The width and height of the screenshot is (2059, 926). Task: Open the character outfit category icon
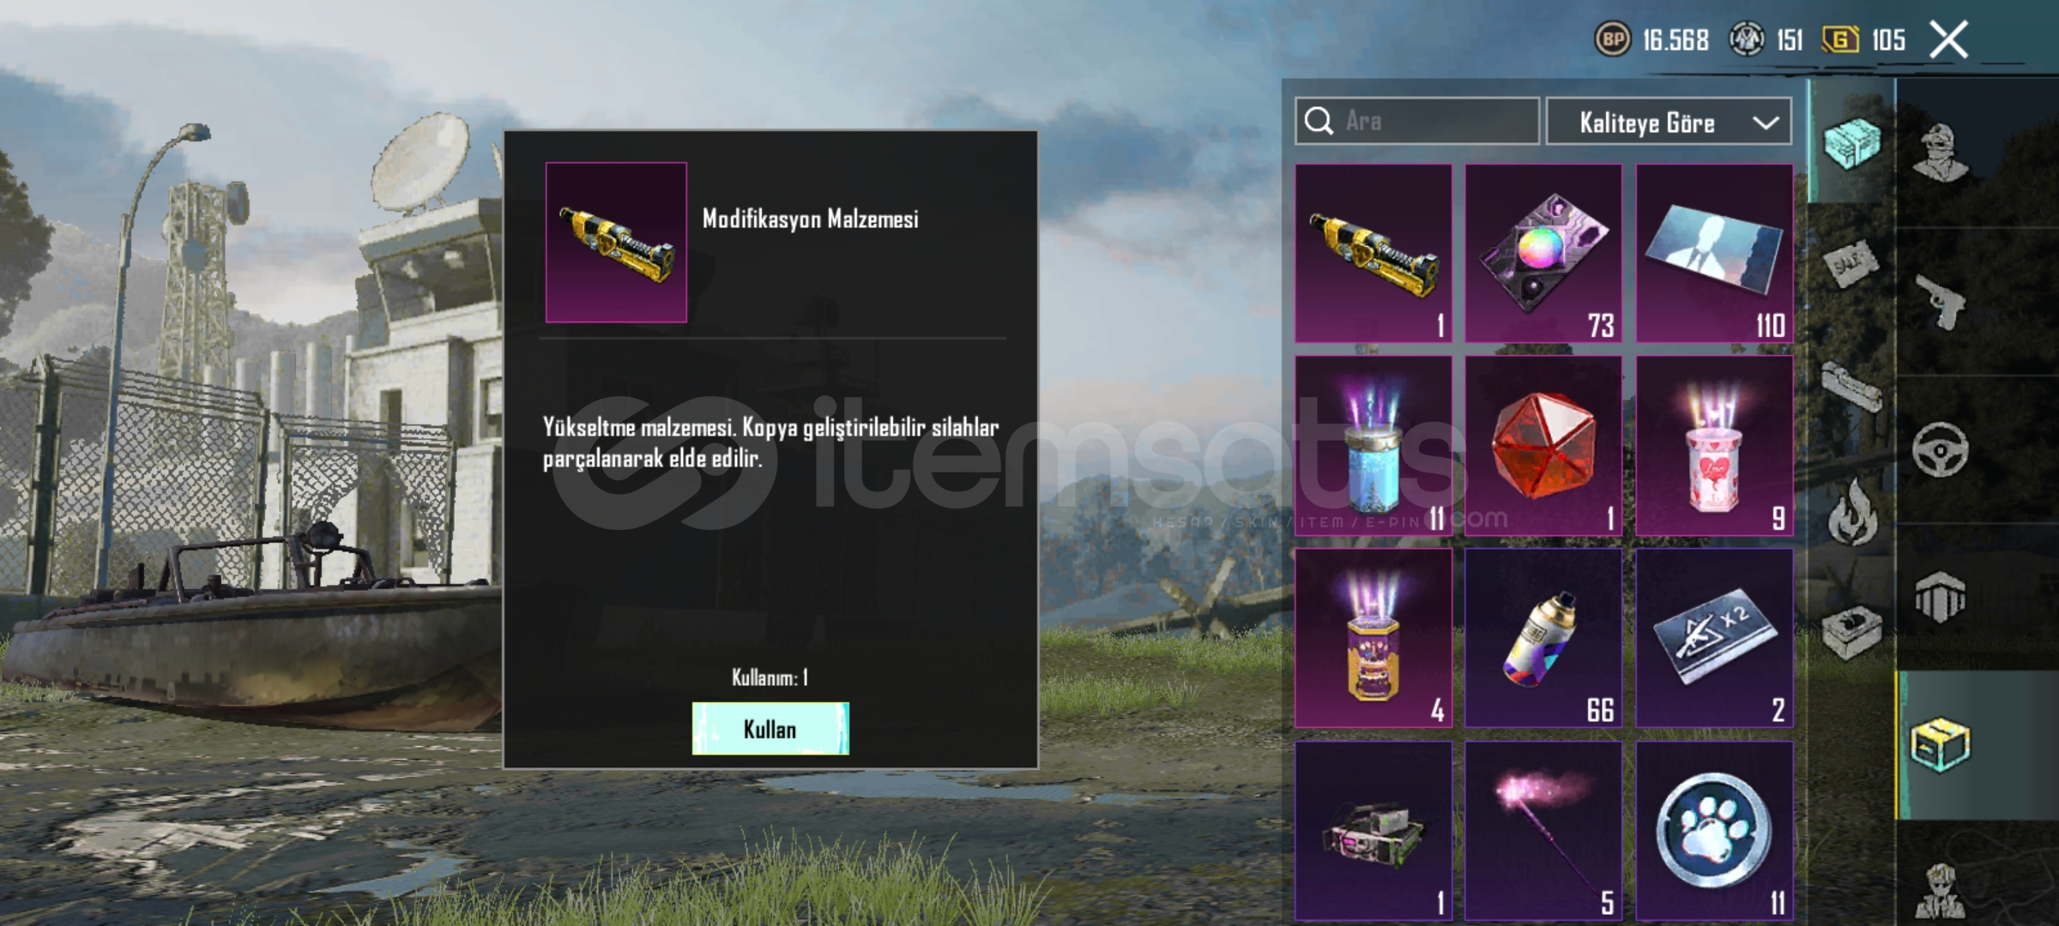(1942, 153)
